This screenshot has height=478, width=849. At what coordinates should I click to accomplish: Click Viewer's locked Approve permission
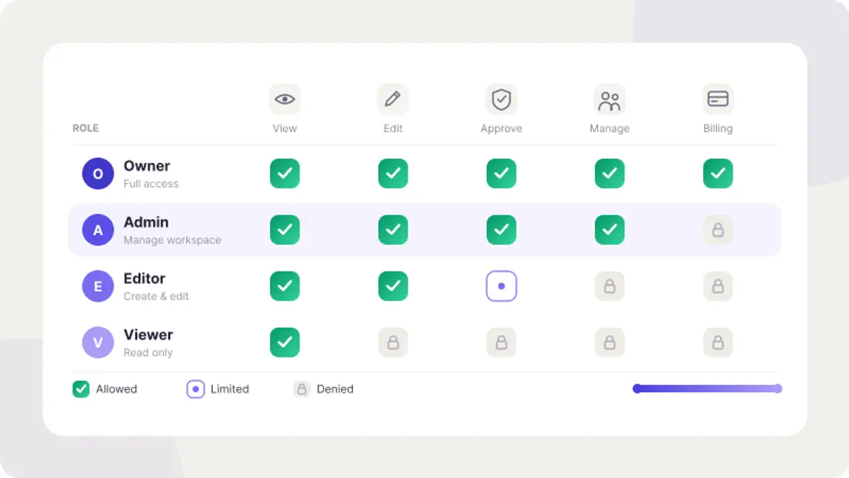pyautogui.click(x=502, y=343)
